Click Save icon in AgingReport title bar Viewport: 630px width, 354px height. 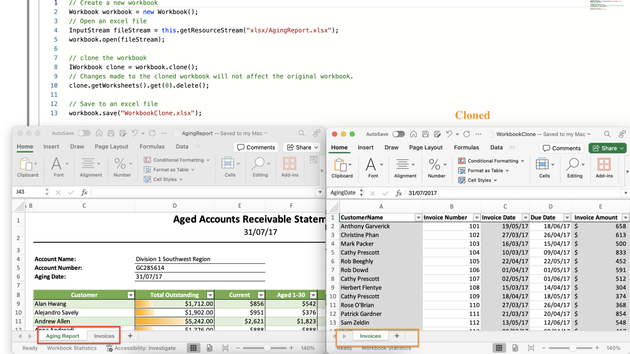[111, 133]
